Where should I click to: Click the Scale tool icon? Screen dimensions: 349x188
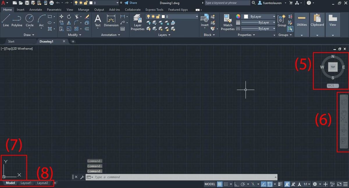click(69, 29)
